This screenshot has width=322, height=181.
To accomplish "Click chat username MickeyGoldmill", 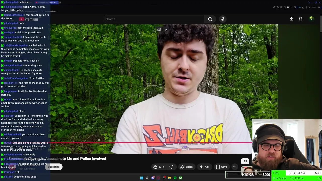I will 12,135.
